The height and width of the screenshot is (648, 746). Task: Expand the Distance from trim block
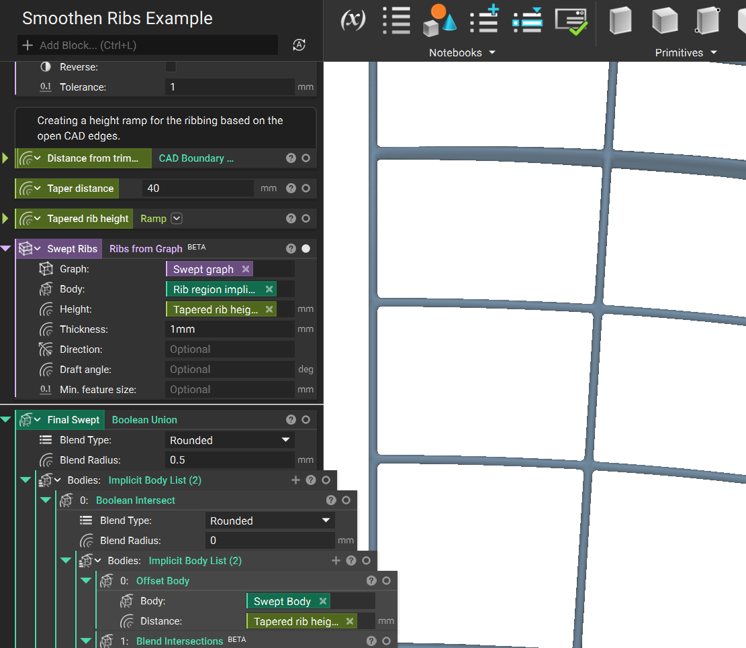5,158
